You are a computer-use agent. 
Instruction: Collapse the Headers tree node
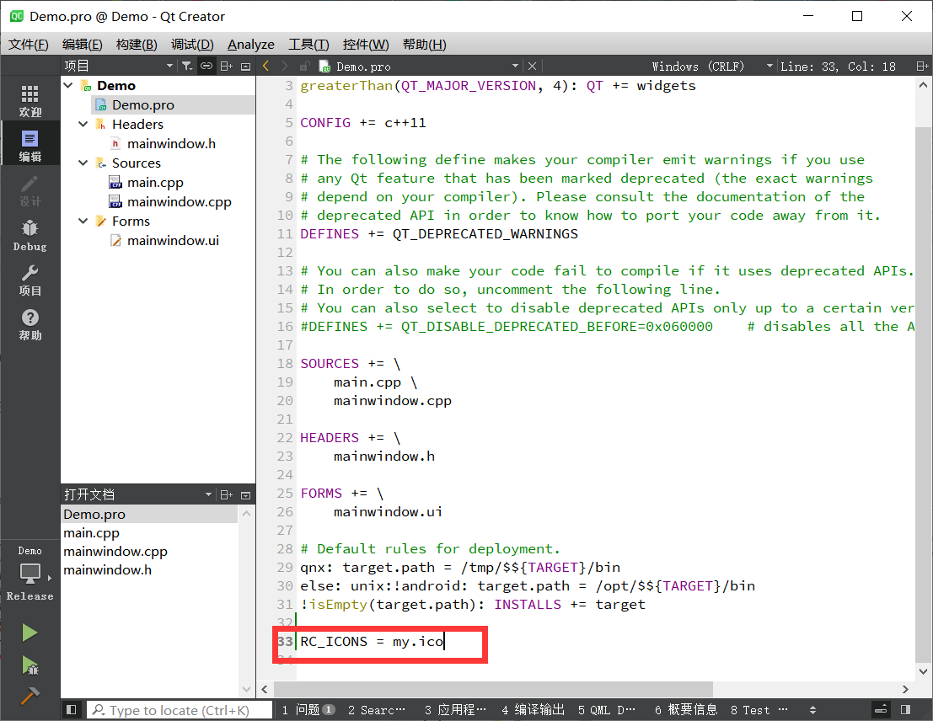tap(82, 124)
